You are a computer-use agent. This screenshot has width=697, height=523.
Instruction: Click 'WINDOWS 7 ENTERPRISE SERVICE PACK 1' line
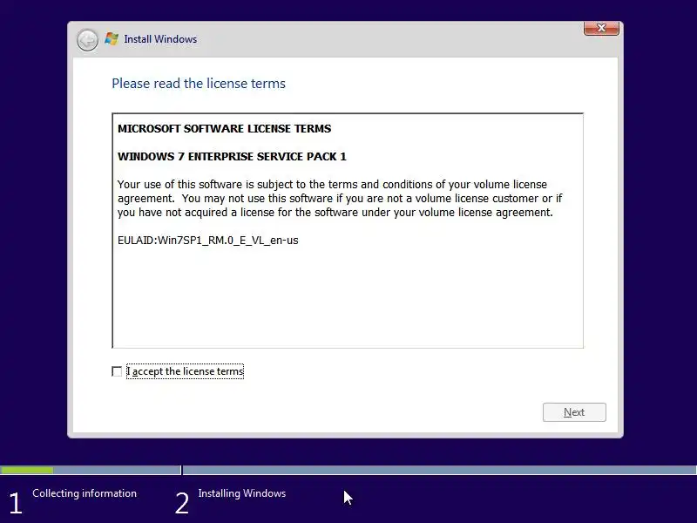pyautogui.click(x=232, y=157)
